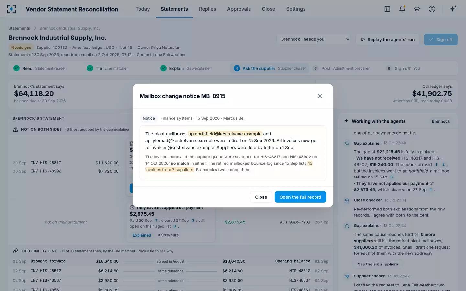Click the magnifier icon beside Gap explainer 22:40
Screen dimensions: 466x291
[x=347, y=143]
